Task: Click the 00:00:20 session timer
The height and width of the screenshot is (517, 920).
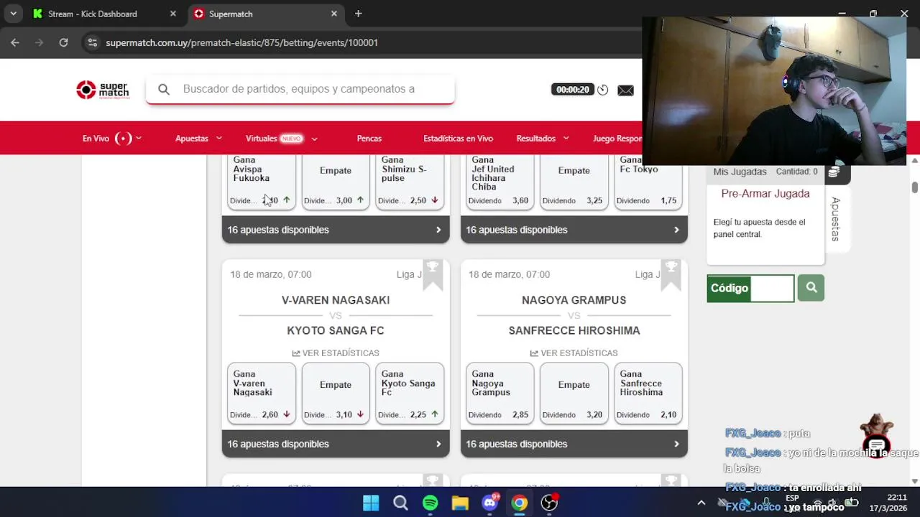Action: tap(572, 90)
